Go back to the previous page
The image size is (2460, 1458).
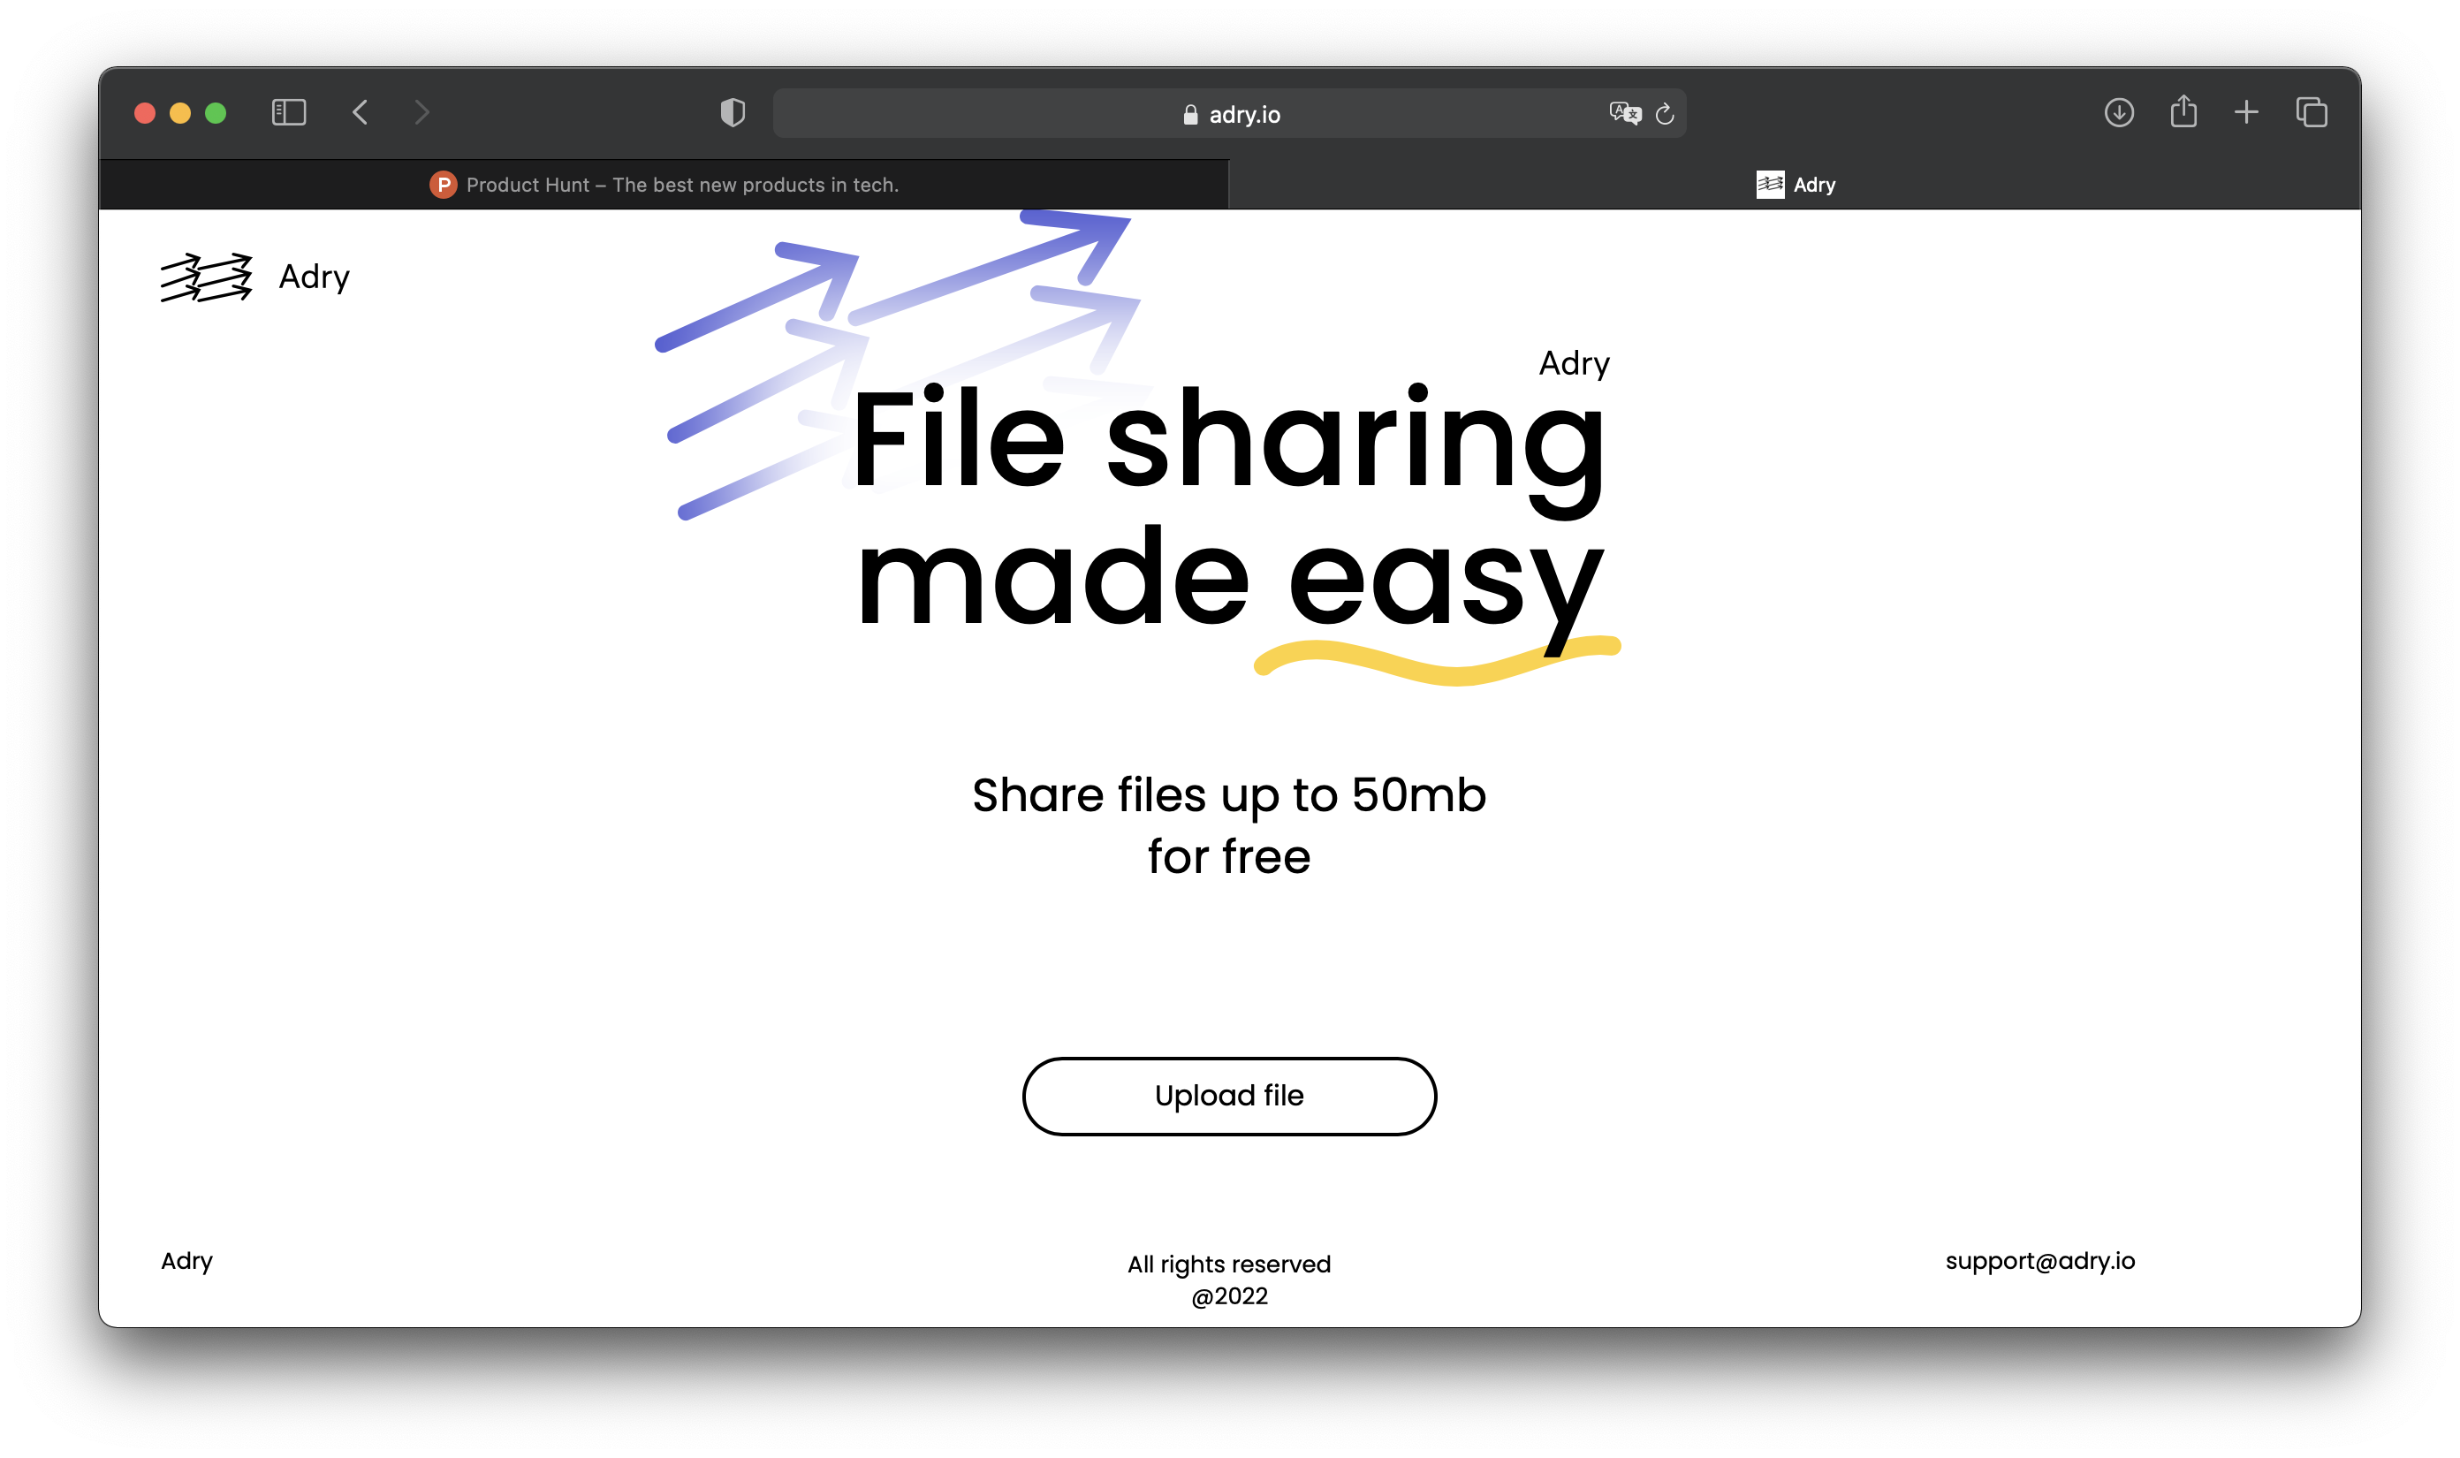361,113
